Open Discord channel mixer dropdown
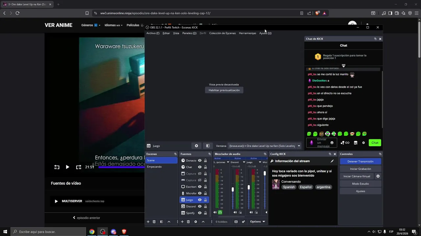The image size is (421, 236). coord(244,162)
